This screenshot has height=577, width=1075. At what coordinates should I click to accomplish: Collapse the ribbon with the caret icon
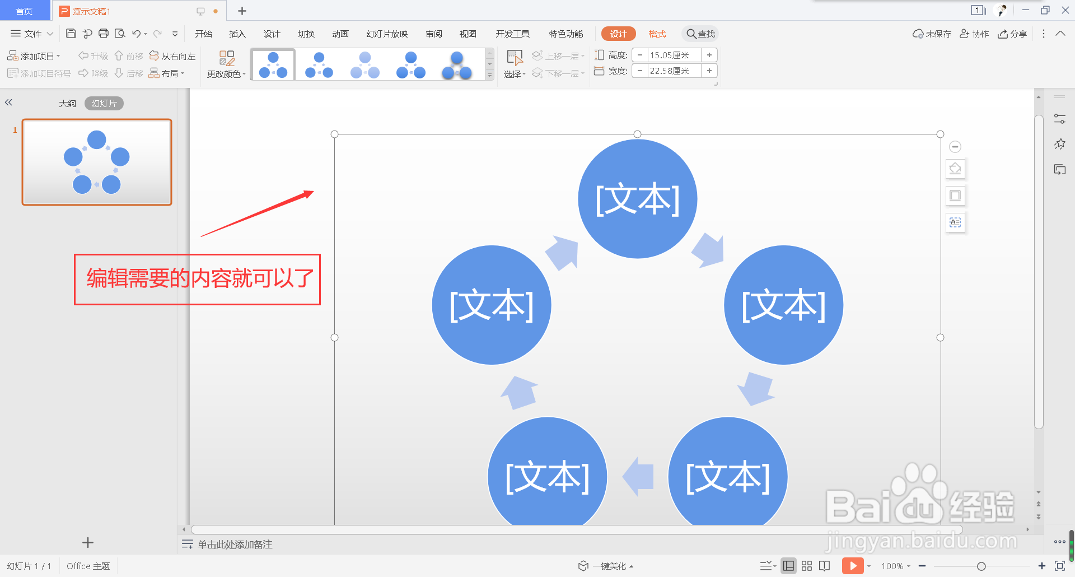click(x=1060, y=34)
